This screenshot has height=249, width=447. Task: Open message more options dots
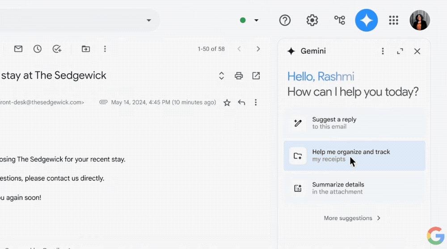coord(256,102)
